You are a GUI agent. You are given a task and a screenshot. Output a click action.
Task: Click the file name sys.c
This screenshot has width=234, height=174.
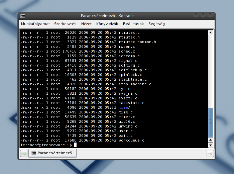coord(124,89)
